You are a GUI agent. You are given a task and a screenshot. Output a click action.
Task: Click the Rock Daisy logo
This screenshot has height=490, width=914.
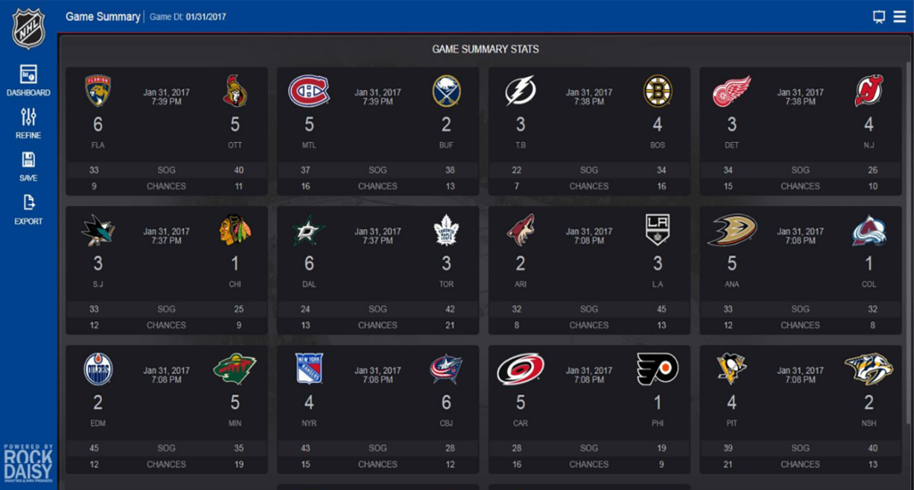pos(28,464)
